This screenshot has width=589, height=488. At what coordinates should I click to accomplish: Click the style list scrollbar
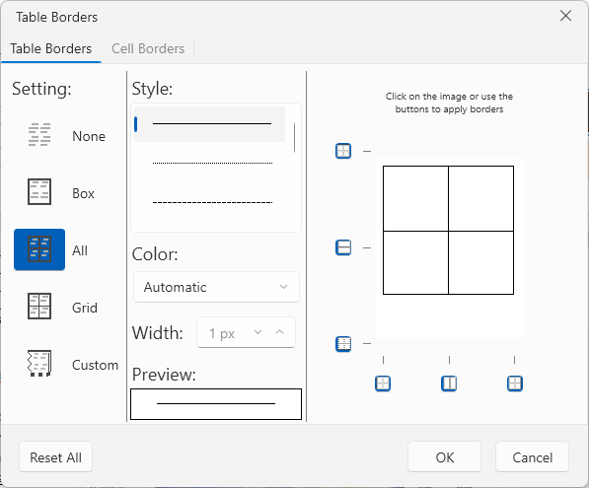click(294, 137)
